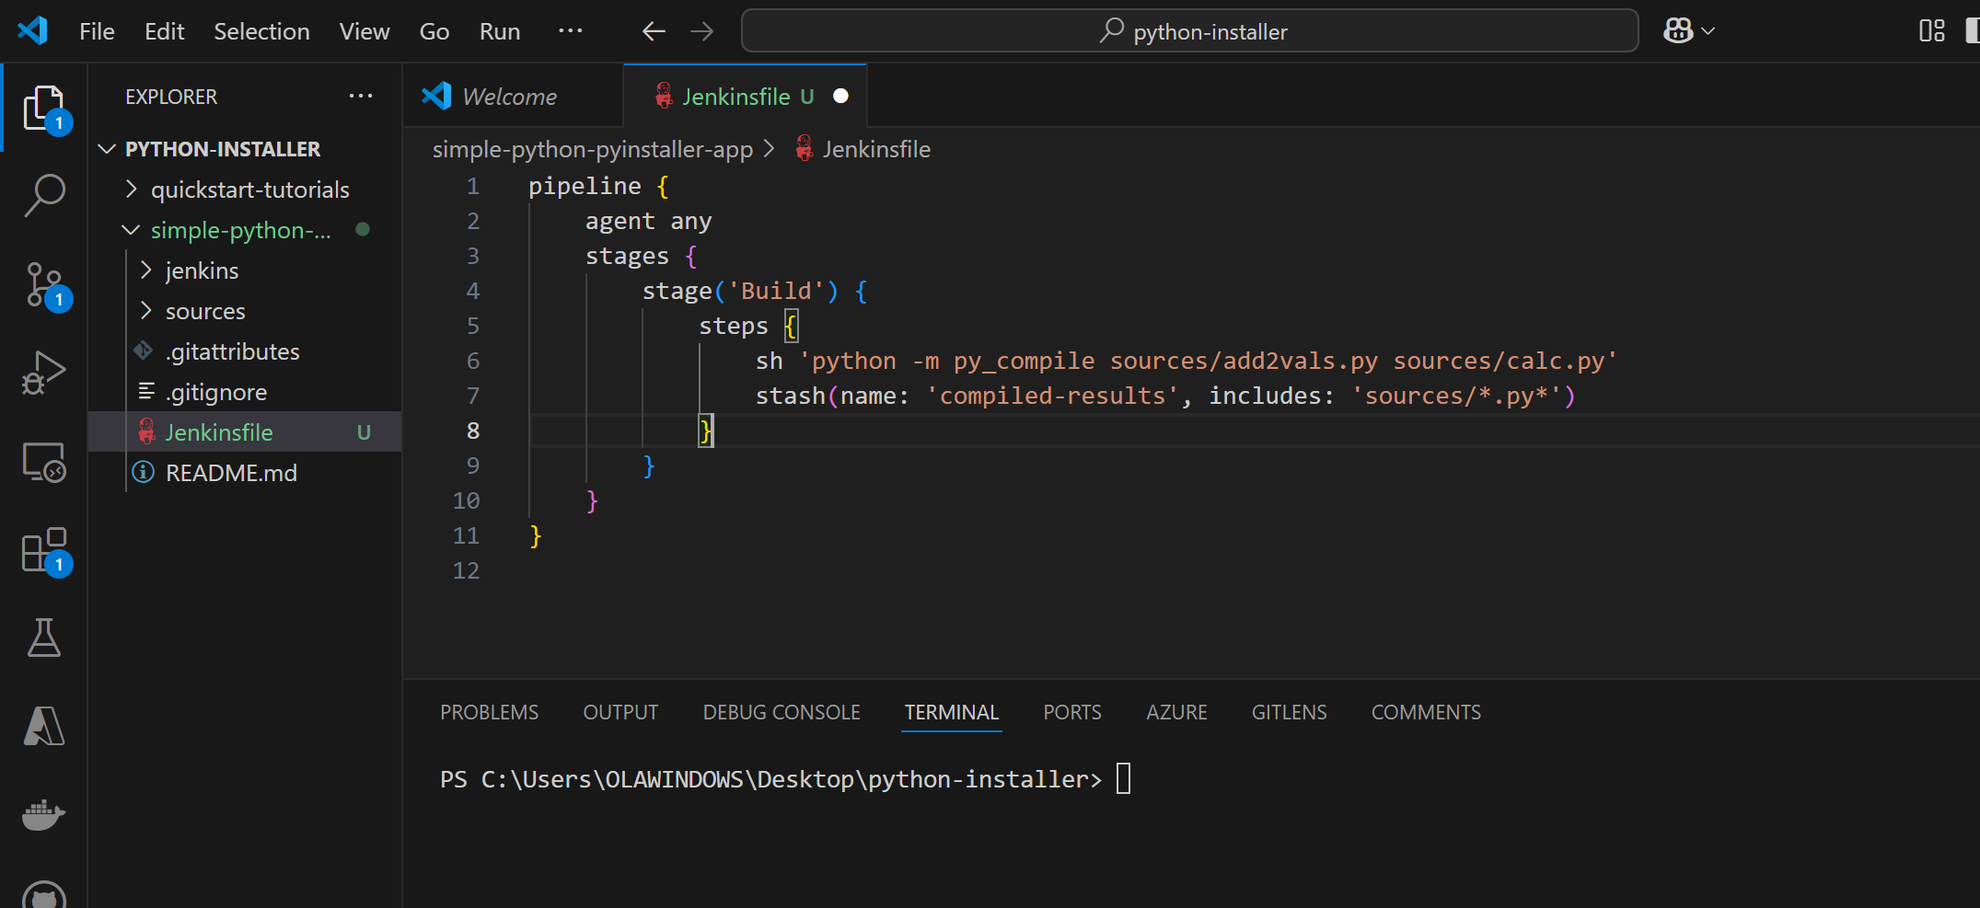Expand the jenkins folder
The height and width of the screenshot is (908, 1980).
[245, 270]
